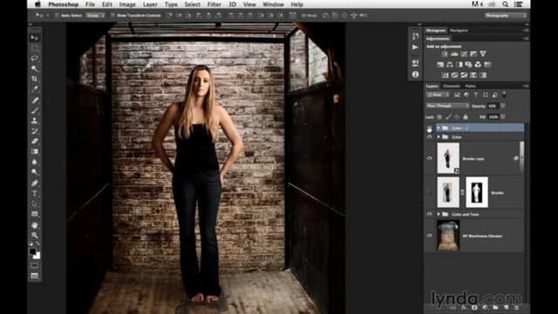Viewport: 558px width, 314px height.
Task: Toggle layer filtering on or off
Action: (x=504, y=95)
